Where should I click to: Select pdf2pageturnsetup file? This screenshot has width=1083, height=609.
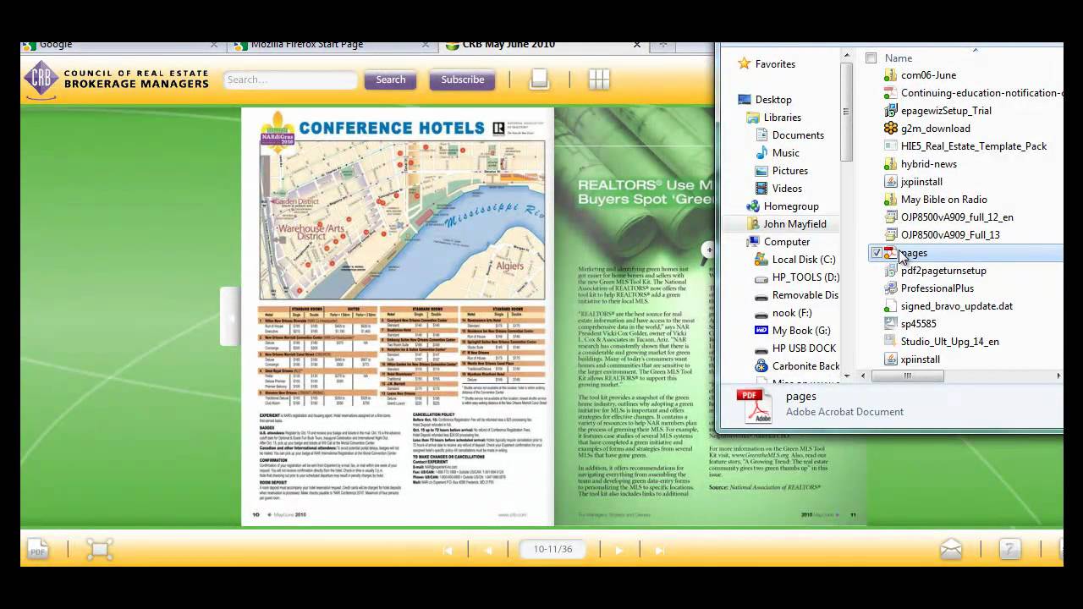tap(935, 271)
